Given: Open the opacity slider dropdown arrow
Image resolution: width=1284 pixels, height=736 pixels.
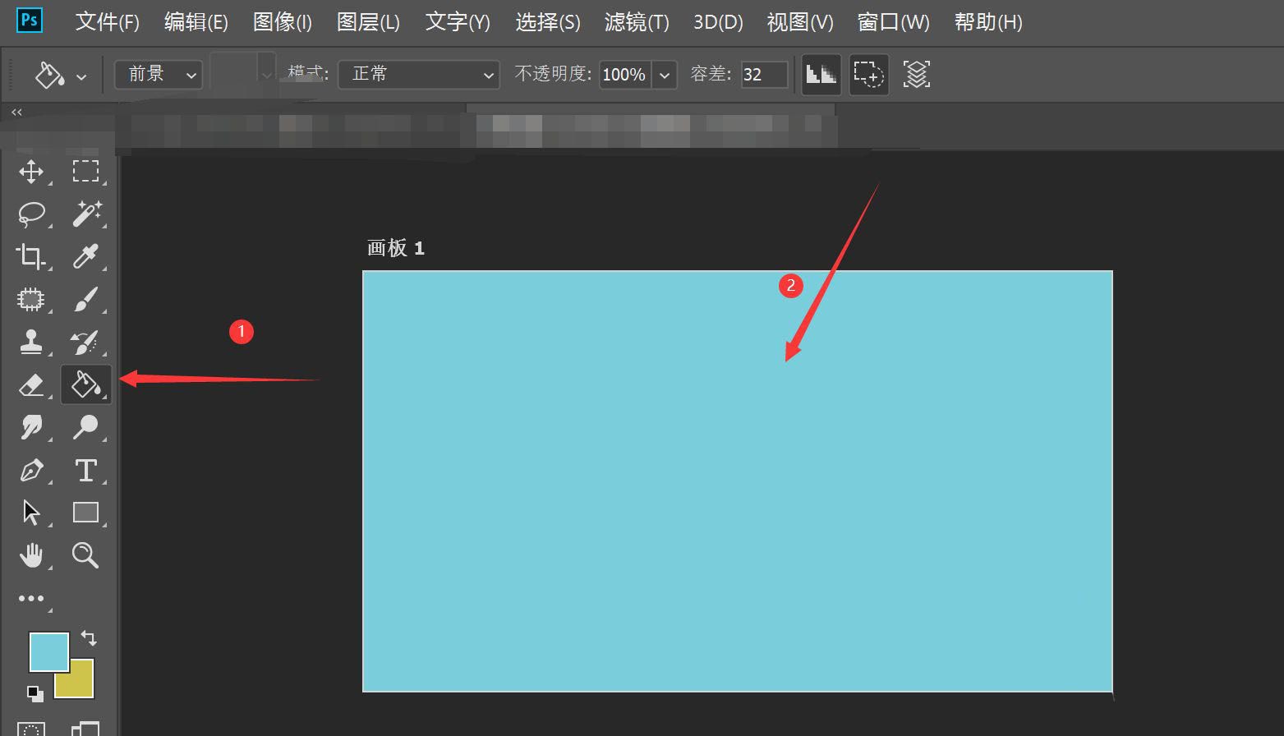Looking at the screenshot, I should (x=665, y=75).
